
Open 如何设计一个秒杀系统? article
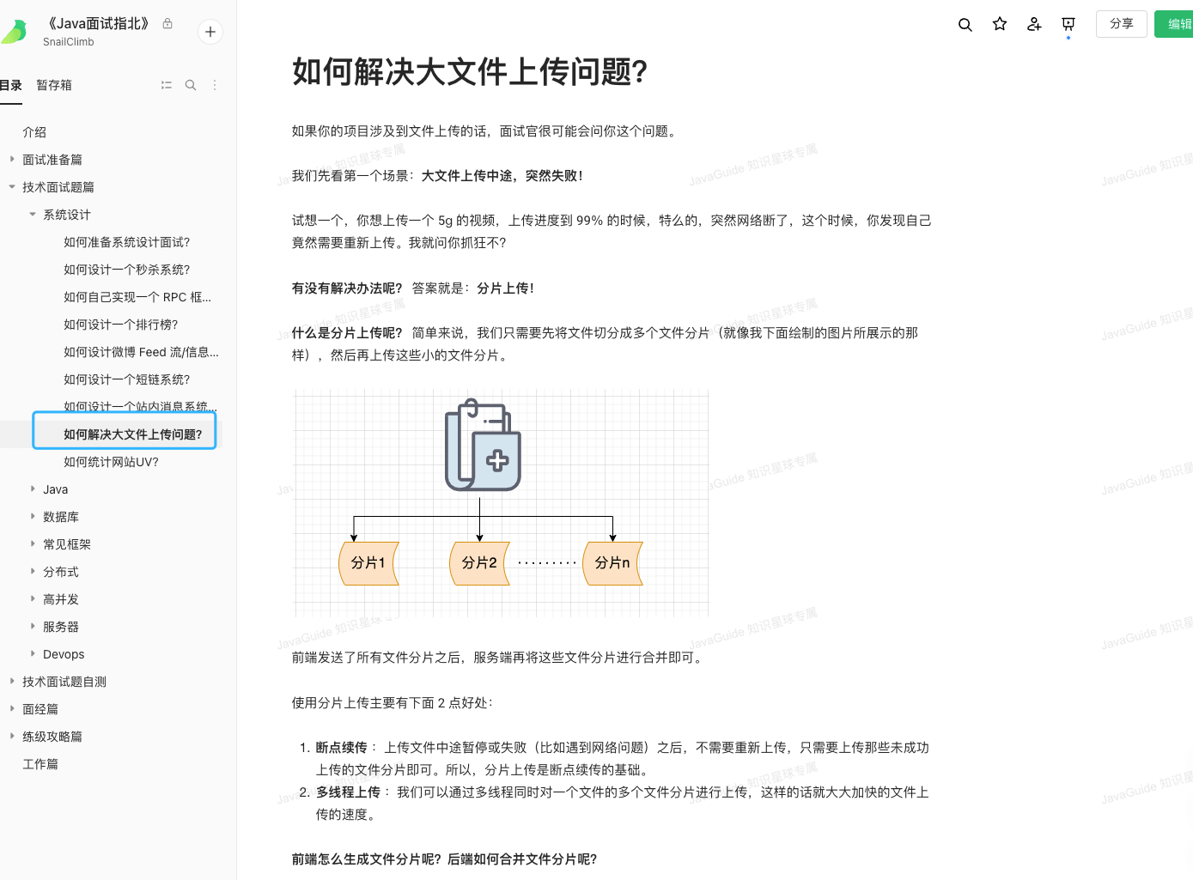tap(126, 270)
